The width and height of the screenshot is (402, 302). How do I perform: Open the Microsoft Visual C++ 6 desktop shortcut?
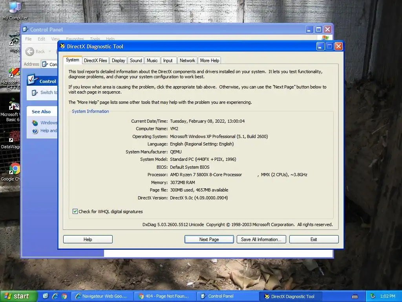[14, 73]
